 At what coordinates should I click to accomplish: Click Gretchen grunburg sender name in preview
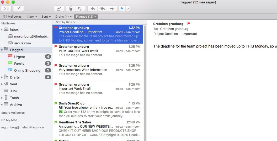click(x=168, y=24)
